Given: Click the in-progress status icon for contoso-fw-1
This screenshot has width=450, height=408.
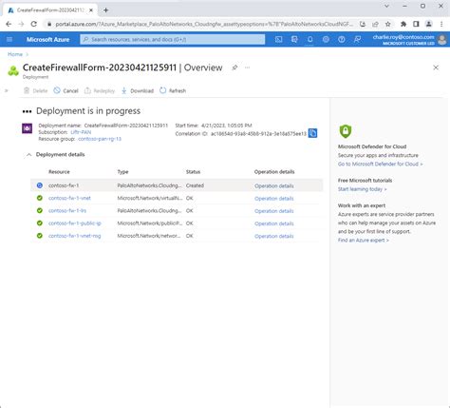Looking at the screenshot, I should 40,185.
